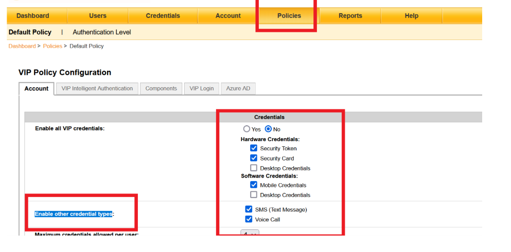Choose No for enable all VIP credentials
The width and height of the screenshot is (511, 252).
coord(268,129)
